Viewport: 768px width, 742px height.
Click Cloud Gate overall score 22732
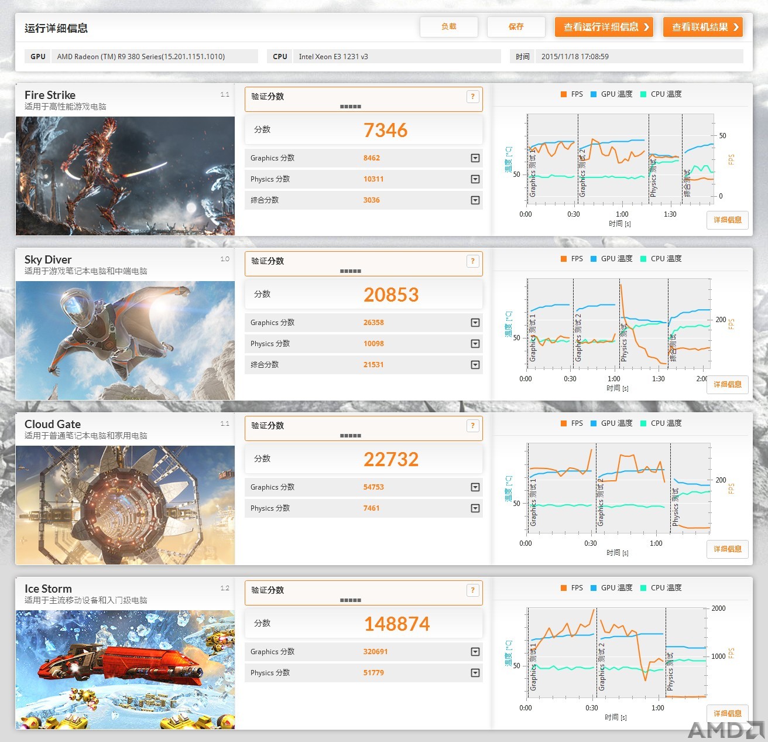click(x=391, y=459)
